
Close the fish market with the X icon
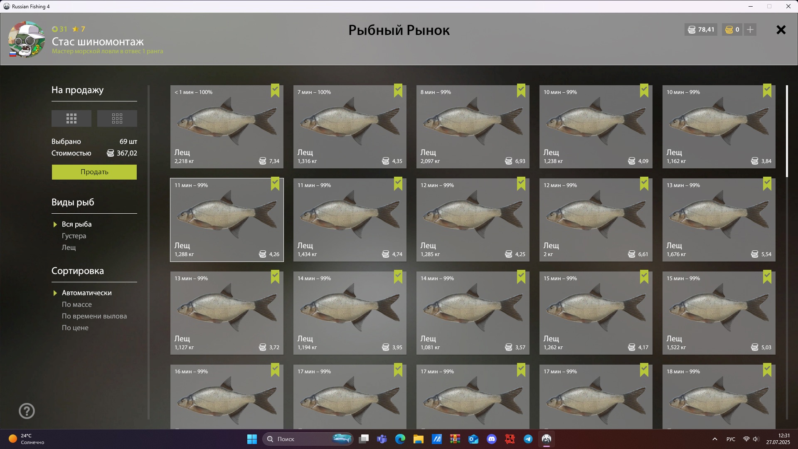tap(781, 30)
